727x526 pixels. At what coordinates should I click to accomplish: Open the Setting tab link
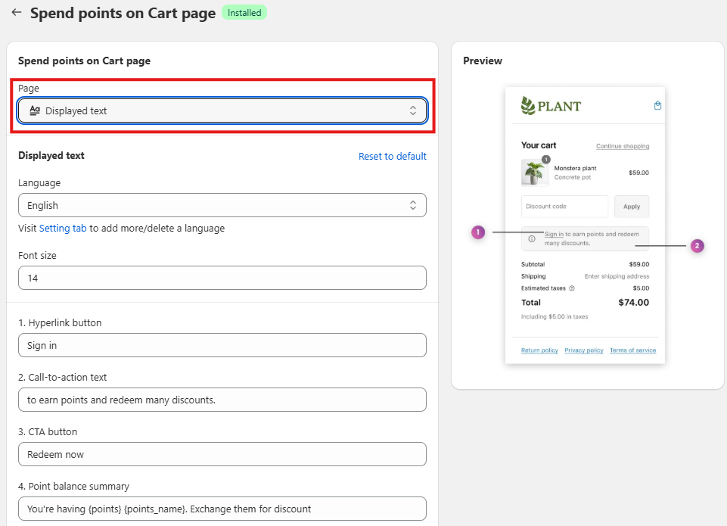[63, 228]
